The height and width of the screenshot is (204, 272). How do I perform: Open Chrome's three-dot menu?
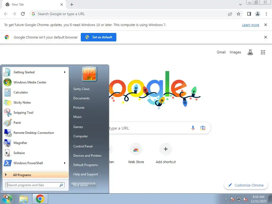coord(266,14)
